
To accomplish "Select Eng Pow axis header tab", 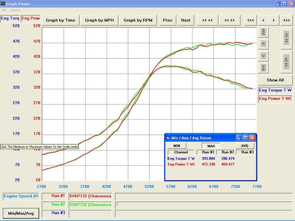I will 31,18.
